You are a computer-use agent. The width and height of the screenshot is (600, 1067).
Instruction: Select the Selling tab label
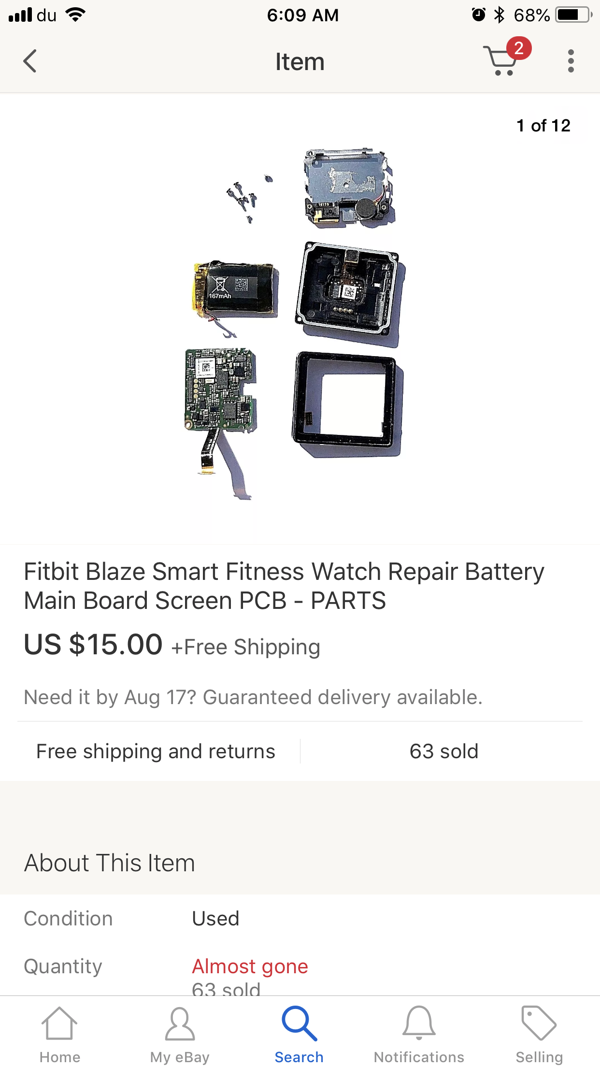tap(539, 1057)
